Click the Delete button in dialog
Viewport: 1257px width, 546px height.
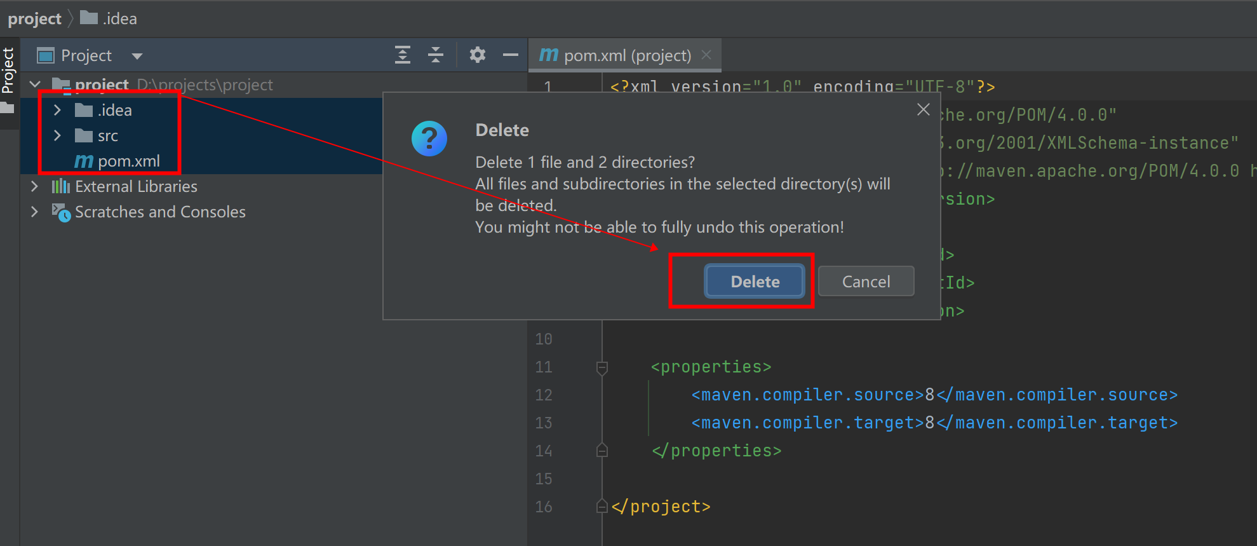(x=755, y=281)
